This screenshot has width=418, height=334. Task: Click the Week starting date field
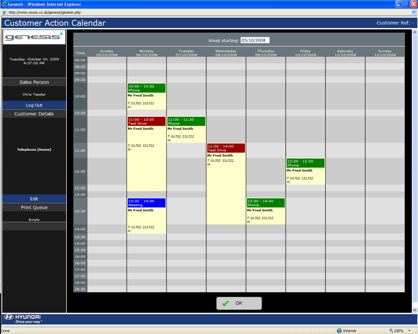255,40
